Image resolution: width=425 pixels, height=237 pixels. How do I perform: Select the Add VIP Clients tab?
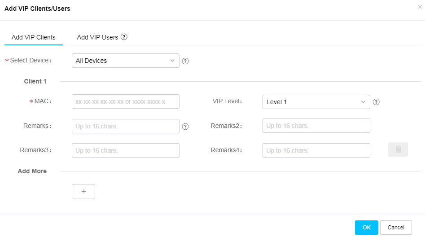34,37
